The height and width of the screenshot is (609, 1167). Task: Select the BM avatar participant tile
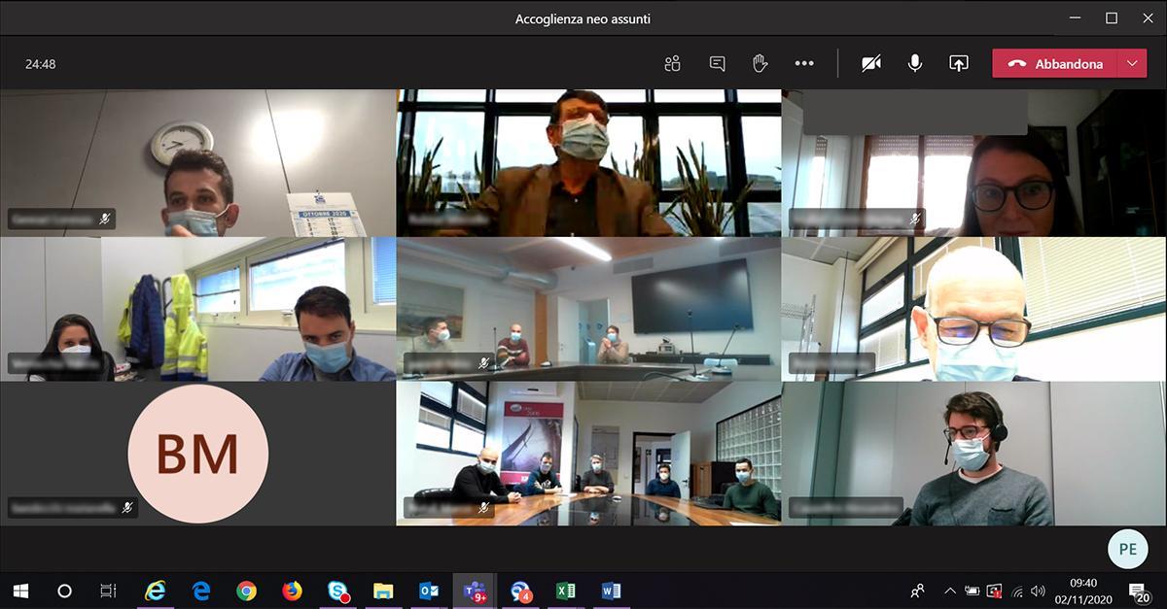(198, 454)
